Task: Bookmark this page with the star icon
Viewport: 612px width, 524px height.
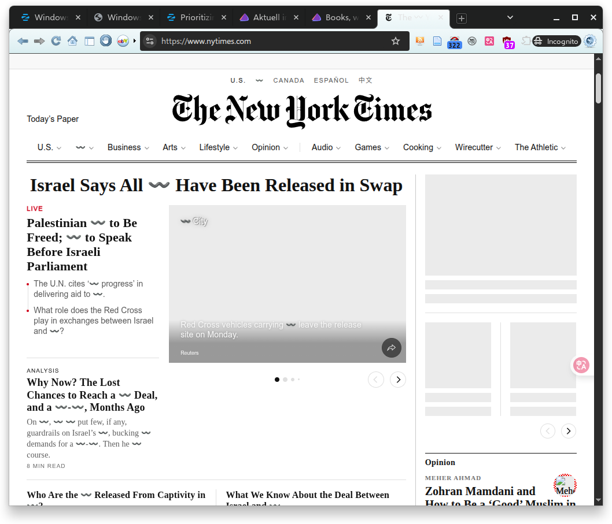Action: tap(396, 41)
